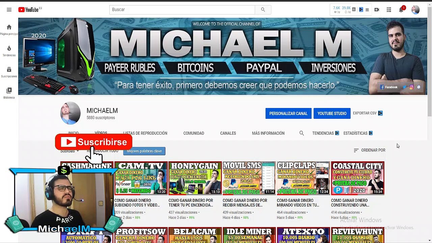Click the MICHAELM channel avatar
Screen dimensions: 432x243
pos(70,113)
